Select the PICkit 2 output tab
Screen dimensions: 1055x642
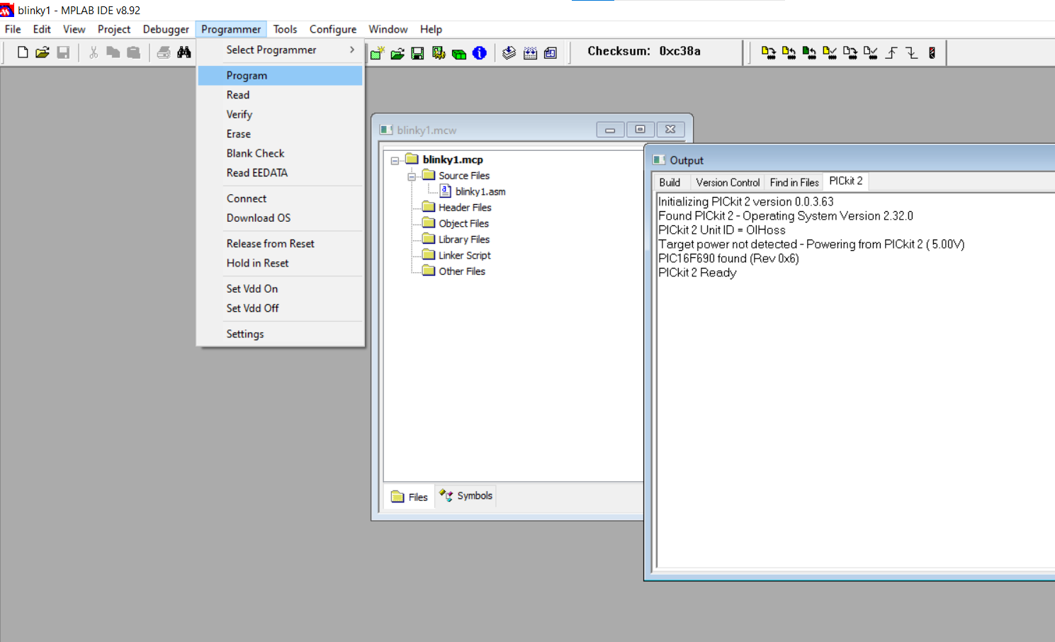[x=846, y=181]
